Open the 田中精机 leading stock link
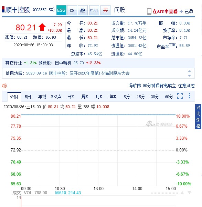 (63, 63)
